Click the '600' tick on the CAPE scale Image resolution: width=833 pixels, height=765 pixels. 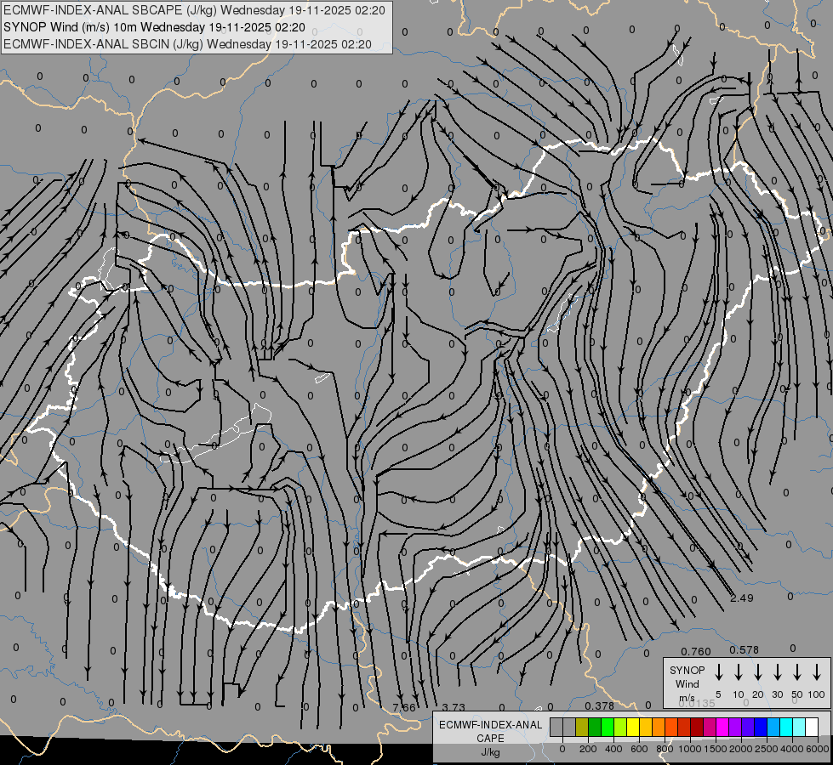(639, 749)
